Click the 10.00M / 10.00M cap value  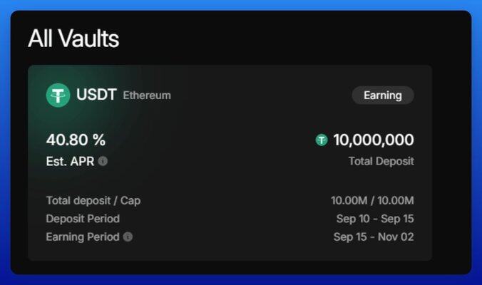point(372,200)
